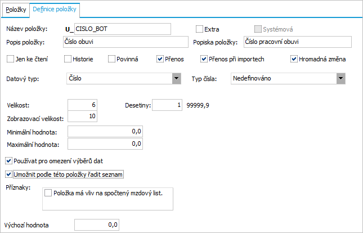The image size is (363, 233).
Task: Uncheck the Hromadná změna checkbox
Action: (294, 59)
